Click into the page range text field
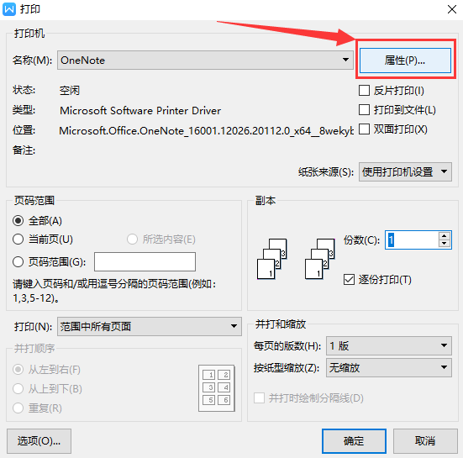 coord(145,261)
